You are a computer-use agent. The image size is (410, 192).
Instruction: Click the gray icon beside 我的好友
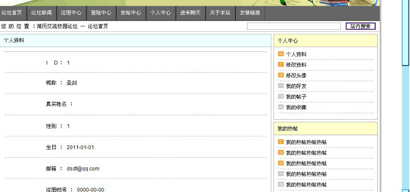[x=281, y=86]
